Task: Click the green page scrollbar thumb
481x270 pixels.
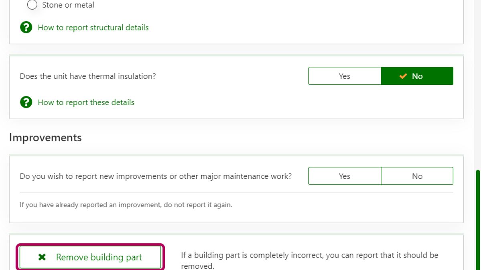Action: point(477,219)
